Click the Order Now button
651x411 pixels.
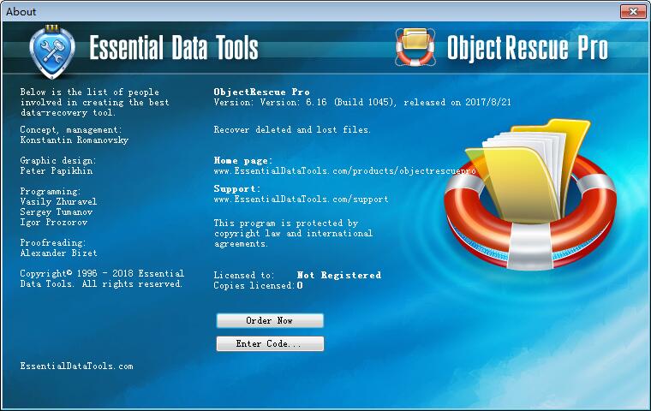coord(270,320)
